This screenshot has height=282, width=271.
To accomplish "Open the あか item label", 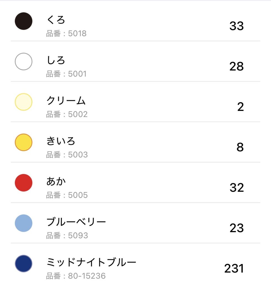I will (x=56, y=181).
